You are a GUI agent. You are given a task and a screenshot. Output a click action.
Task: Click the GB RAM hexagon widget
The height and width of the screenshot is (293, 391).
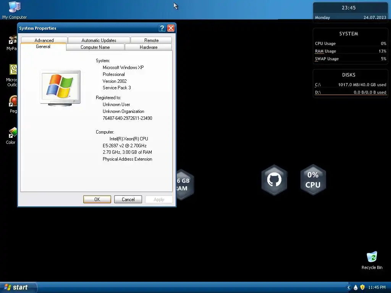[185, 184]
